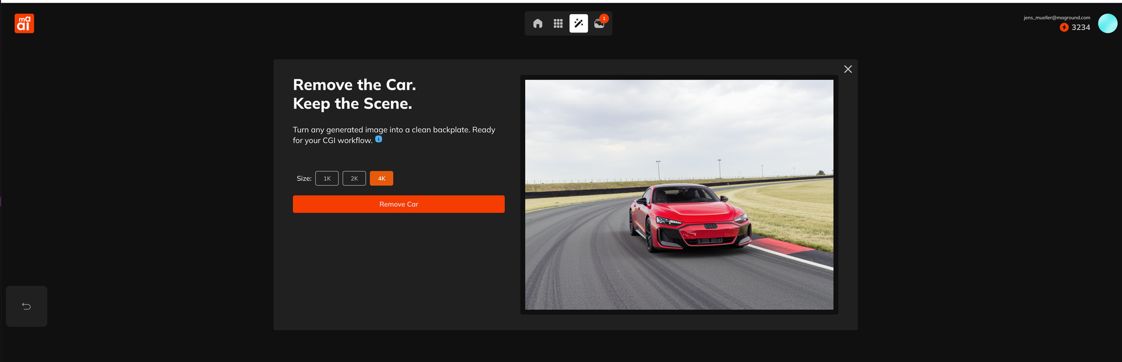
Task: Select the 1K size option
Action: point(327,178)
